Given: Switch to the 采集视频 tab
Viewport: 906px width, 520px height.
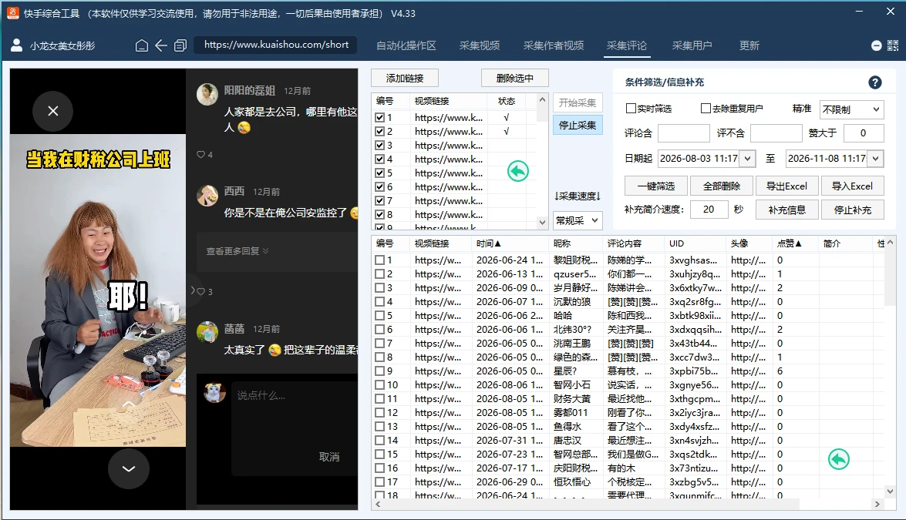Looking at the screenshot, I should [480, 45].
